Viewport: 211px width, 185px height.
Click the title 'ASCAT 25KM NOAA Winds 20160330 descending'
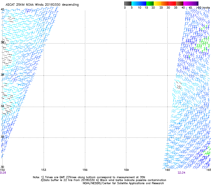pyautogui.click(x=42, y=5)
